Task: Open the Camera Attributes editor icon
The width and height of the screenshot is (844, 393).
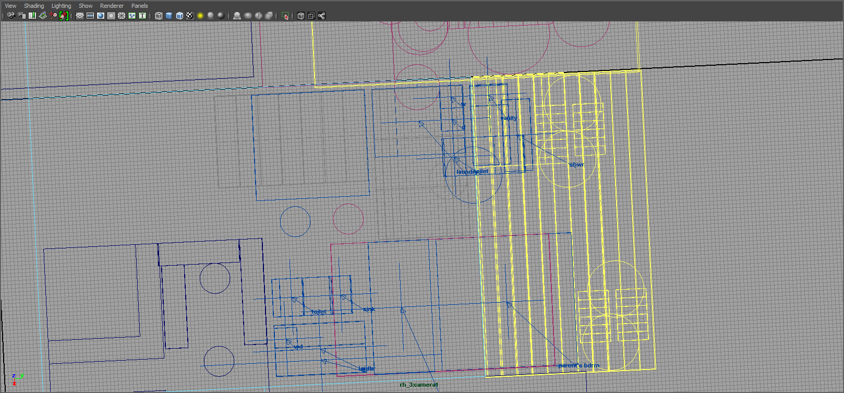Action: coord(22,16)
